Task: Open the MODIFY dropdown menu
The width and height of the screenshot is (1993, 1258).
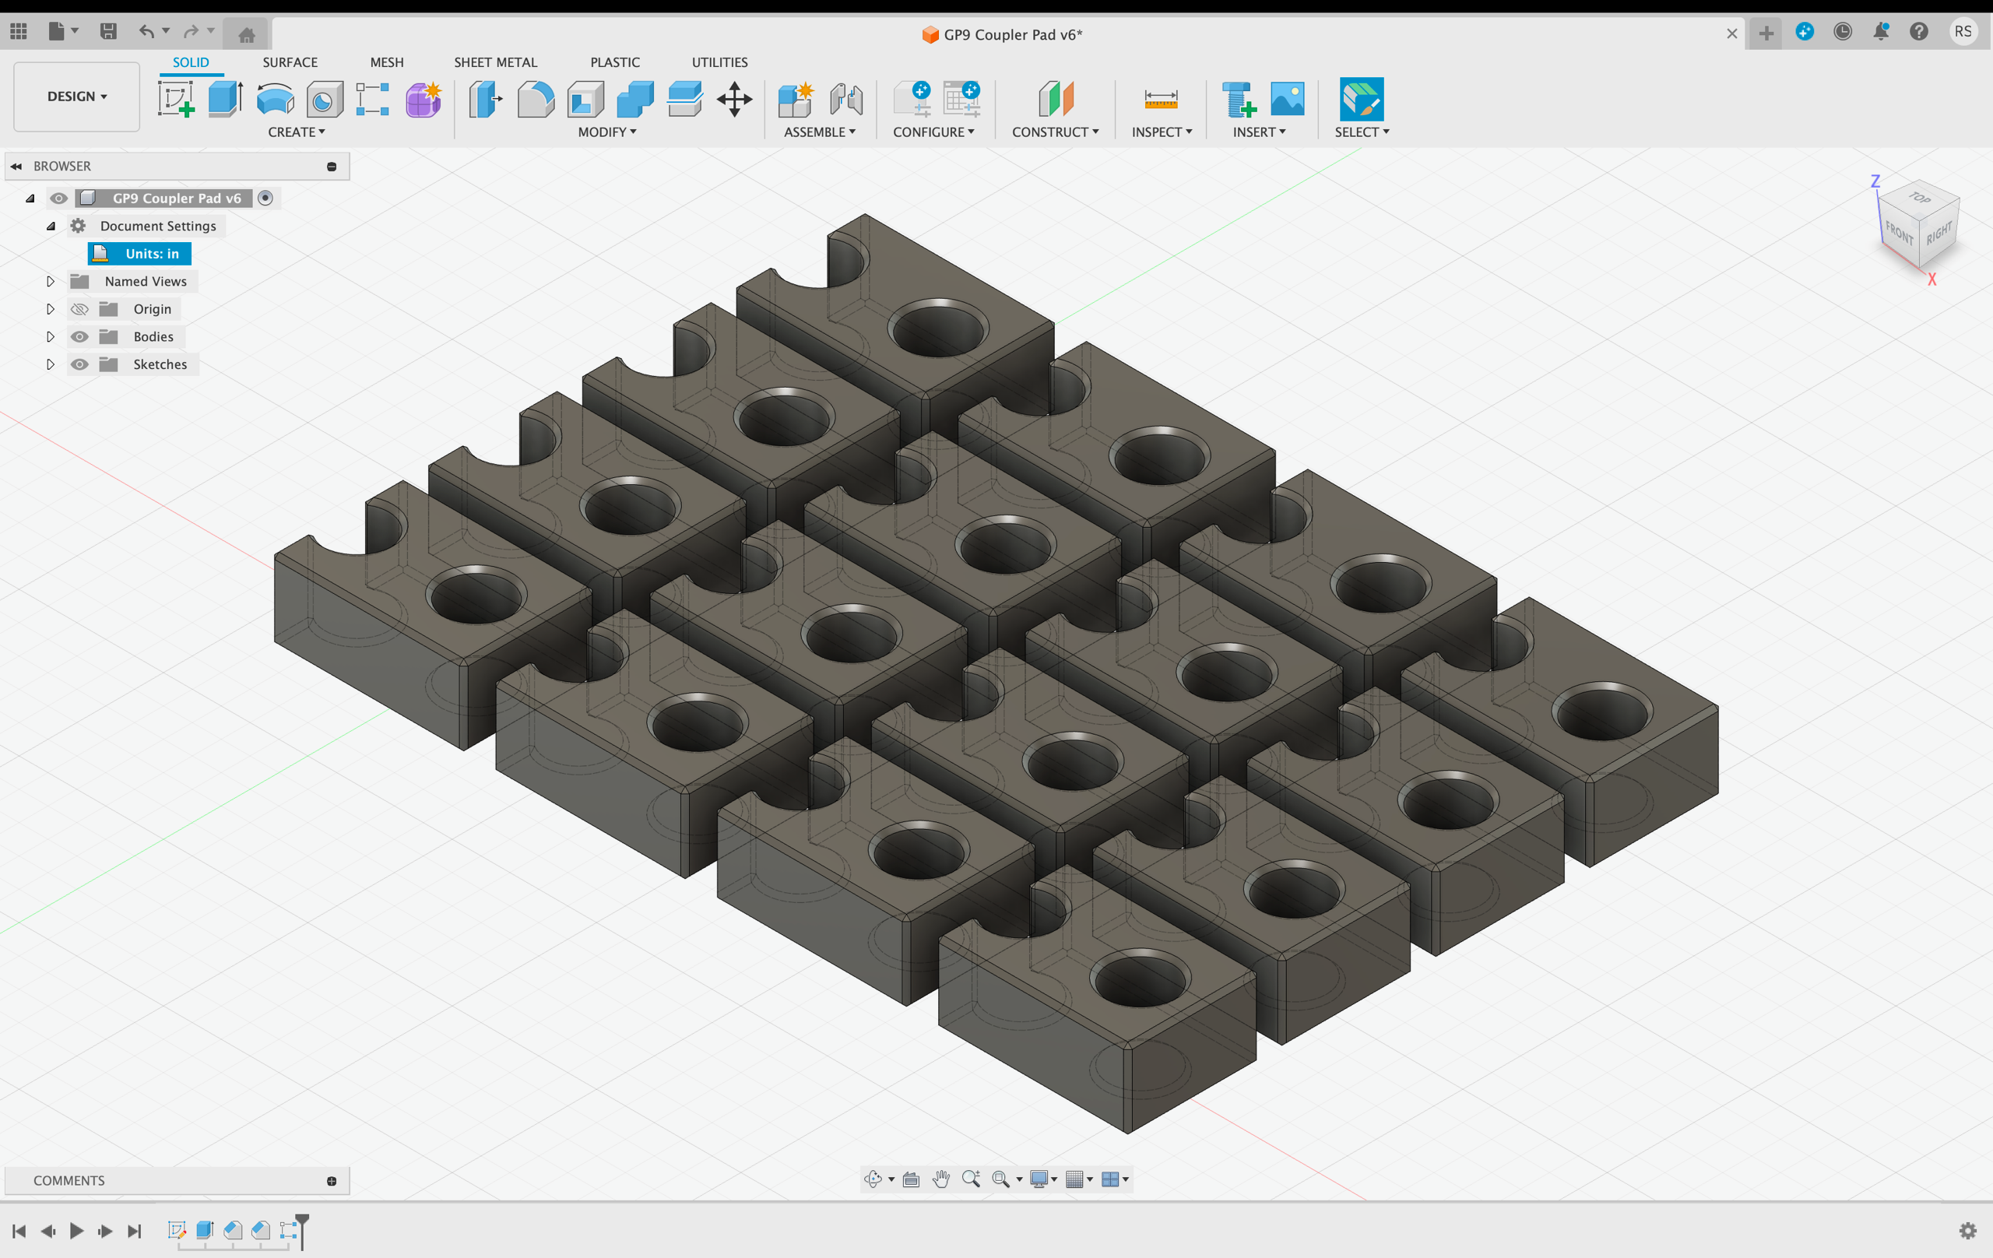Action: tap(606, 132)
